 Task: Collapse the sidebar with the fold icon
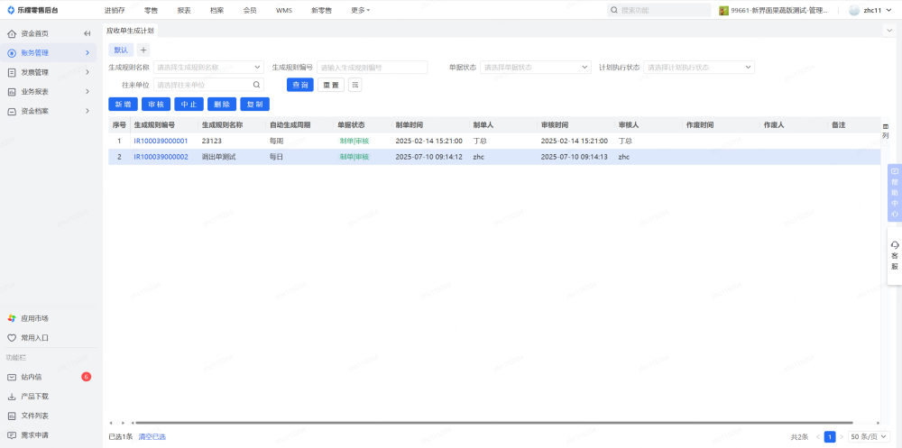click(87, 33)
